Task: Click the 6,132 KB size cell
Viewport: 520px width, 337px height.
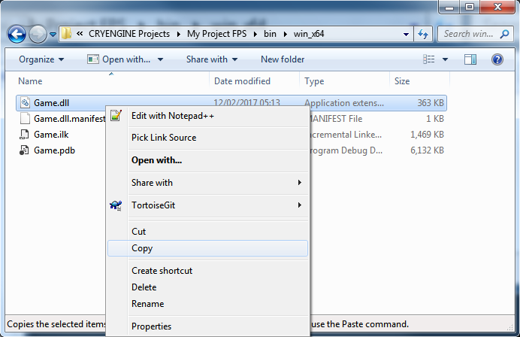Action: 427,150
